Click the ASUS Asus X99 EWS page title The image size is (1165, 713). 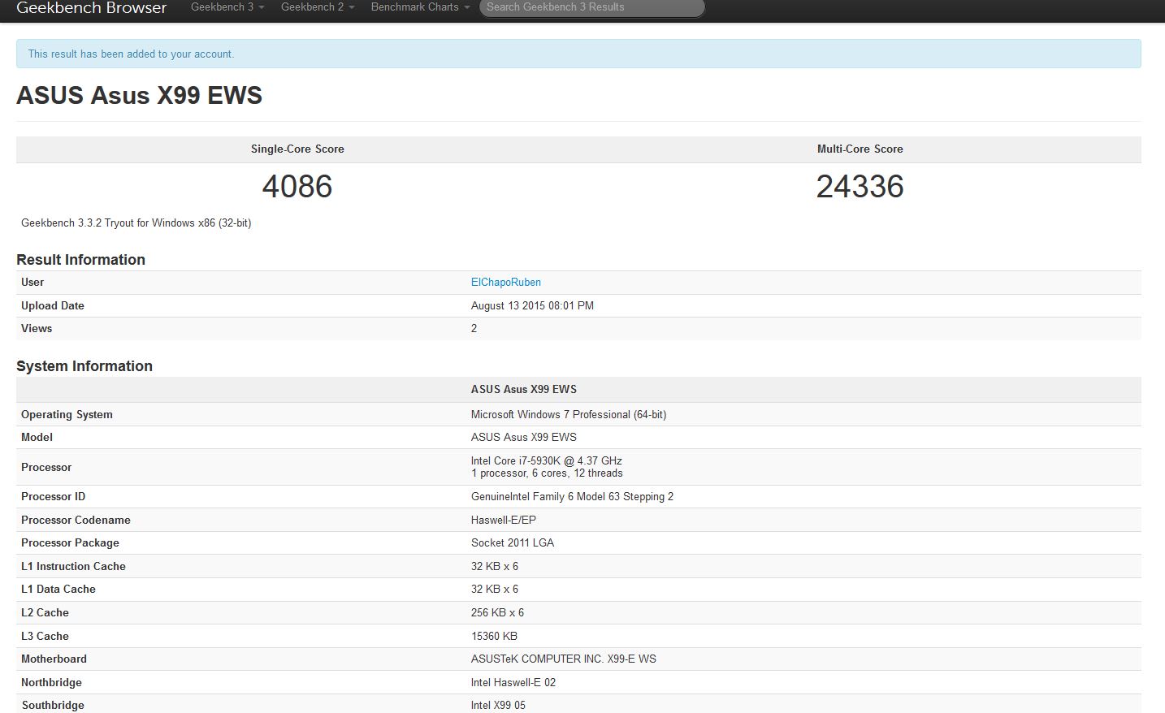(x=140, y=95)
